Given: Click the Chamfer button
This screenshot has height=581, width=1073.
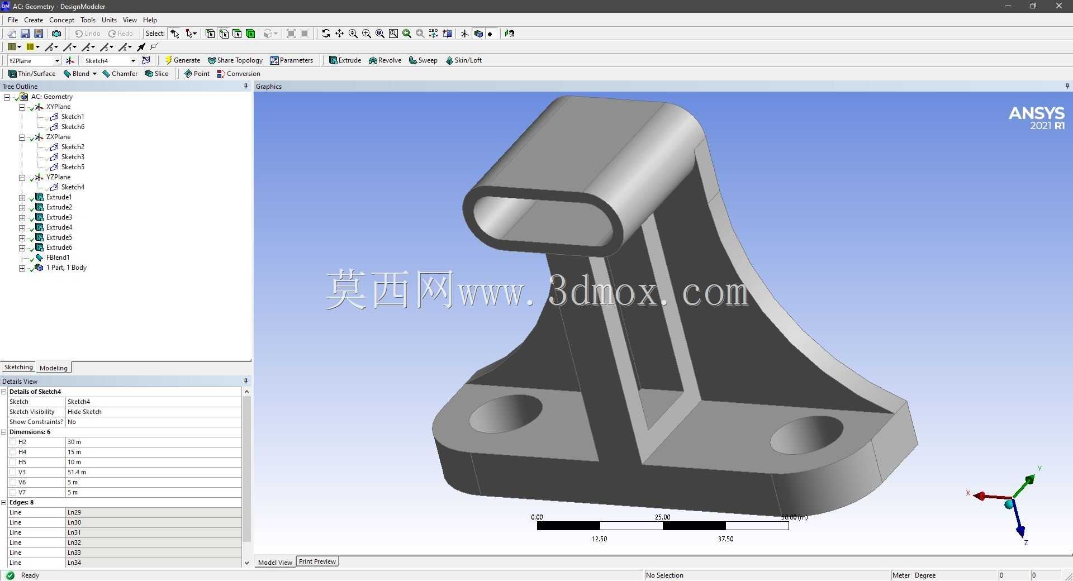Looking at the screenshot, I should [x=120, y=74].
